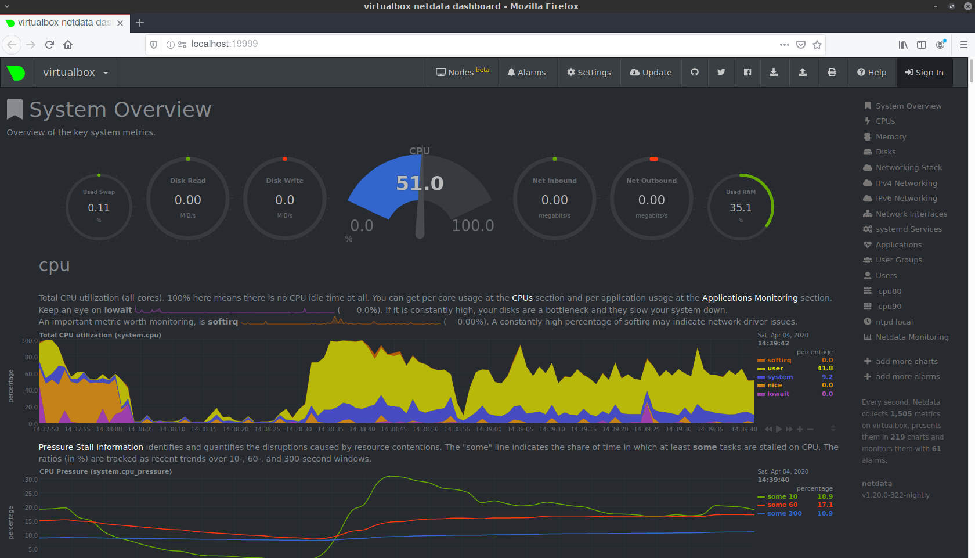975x558 pixels.
Task: Click the export snapshot download icon
Action: (x=774, y=73)
